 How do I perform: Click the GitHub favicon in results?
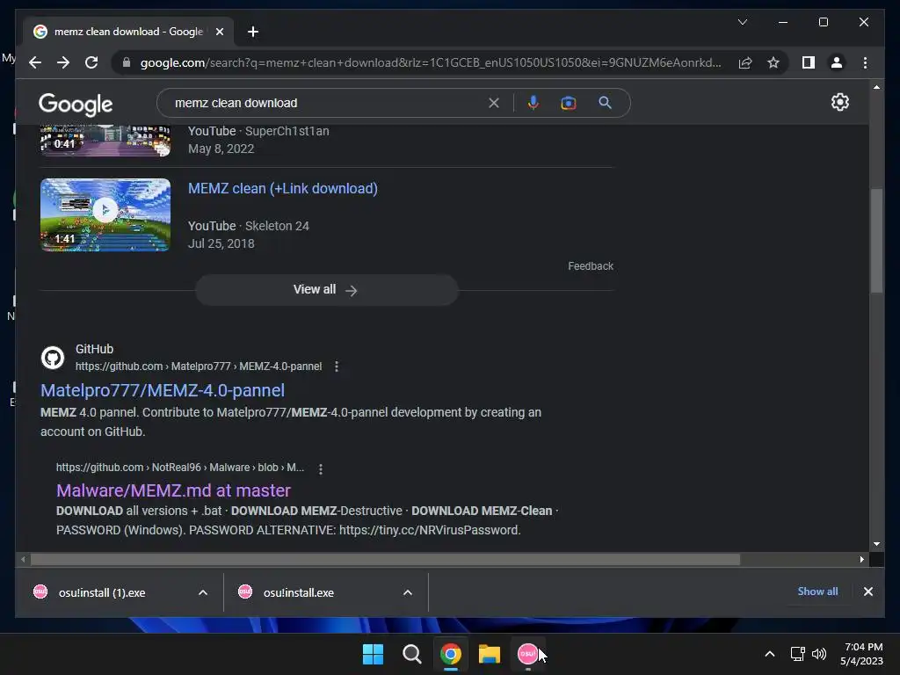(53, 358)
